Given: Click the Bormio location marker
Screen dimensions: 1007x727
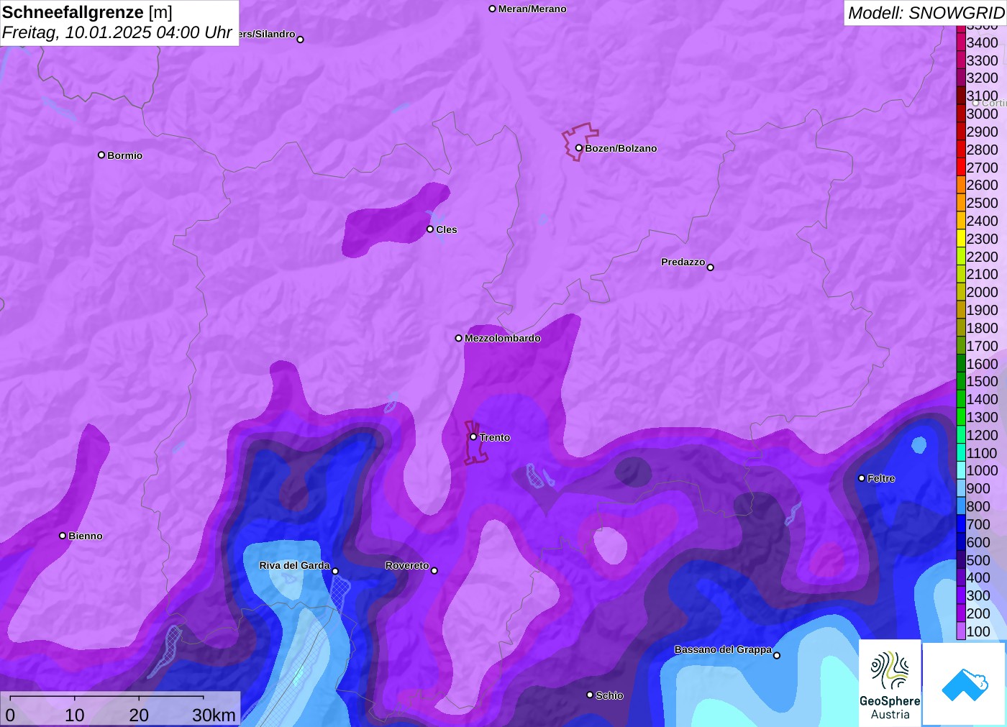Looking at the screenshot, I should [101, 155].
